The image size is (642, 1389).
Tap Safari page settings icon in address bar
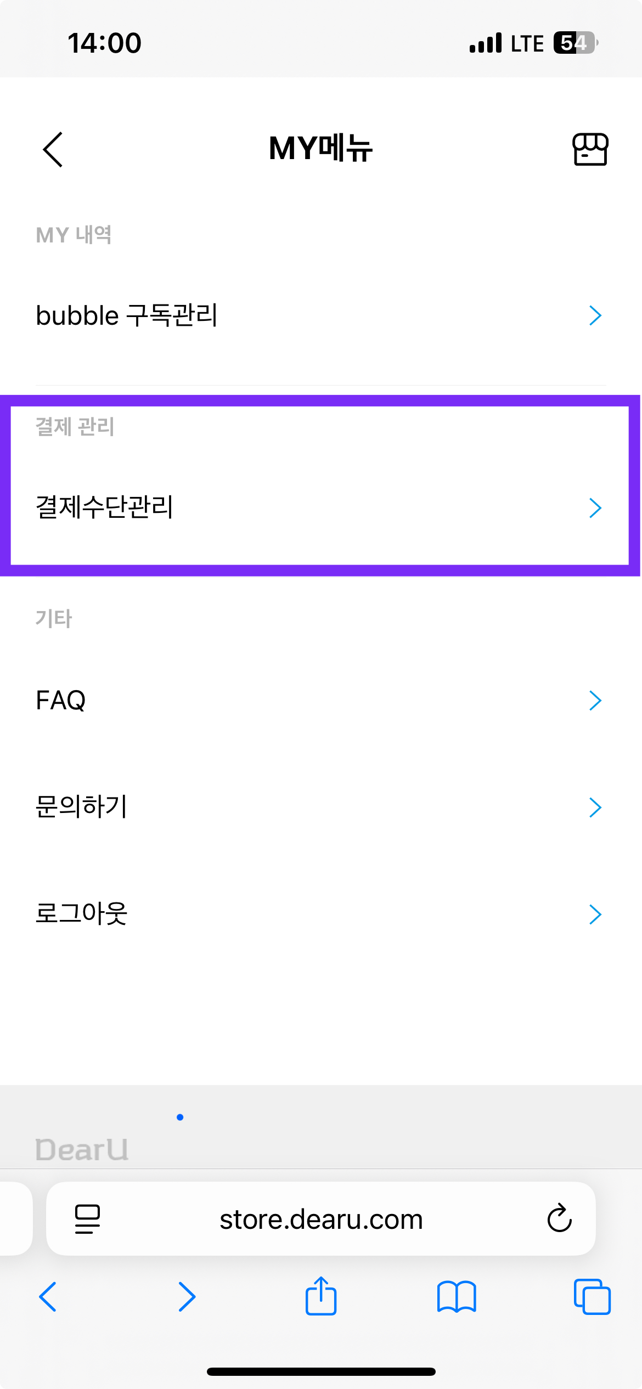[87, 1219]
